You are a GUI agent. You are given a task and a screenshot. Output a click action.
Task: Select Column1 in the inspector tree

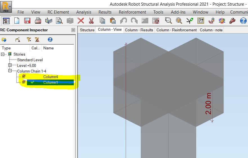[x=51, y=82]
